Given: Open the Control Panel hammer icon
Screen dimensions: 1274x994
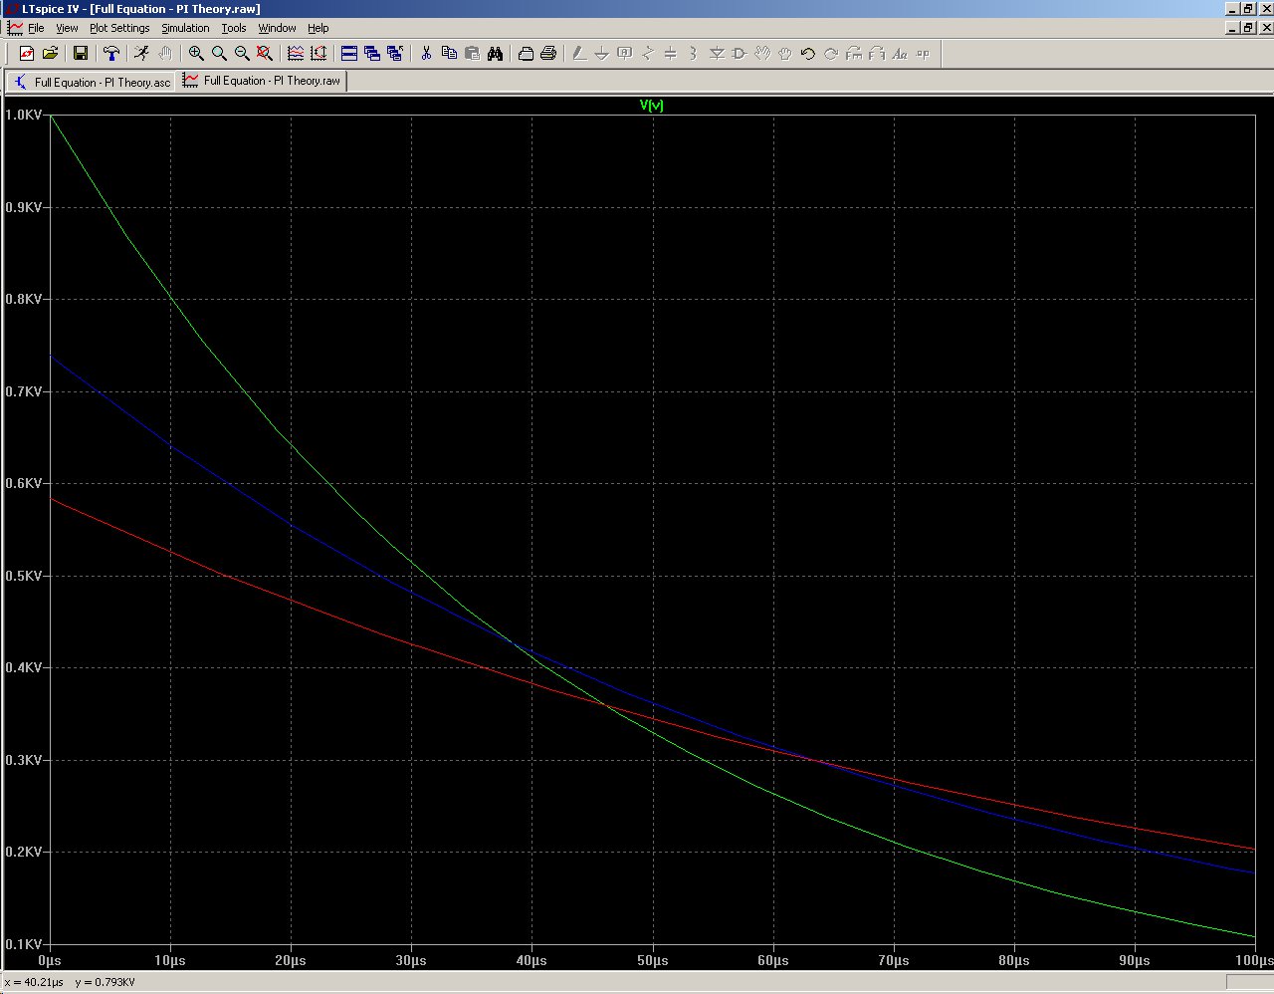Looking at the screenshot, I should (x=111, y=54).
